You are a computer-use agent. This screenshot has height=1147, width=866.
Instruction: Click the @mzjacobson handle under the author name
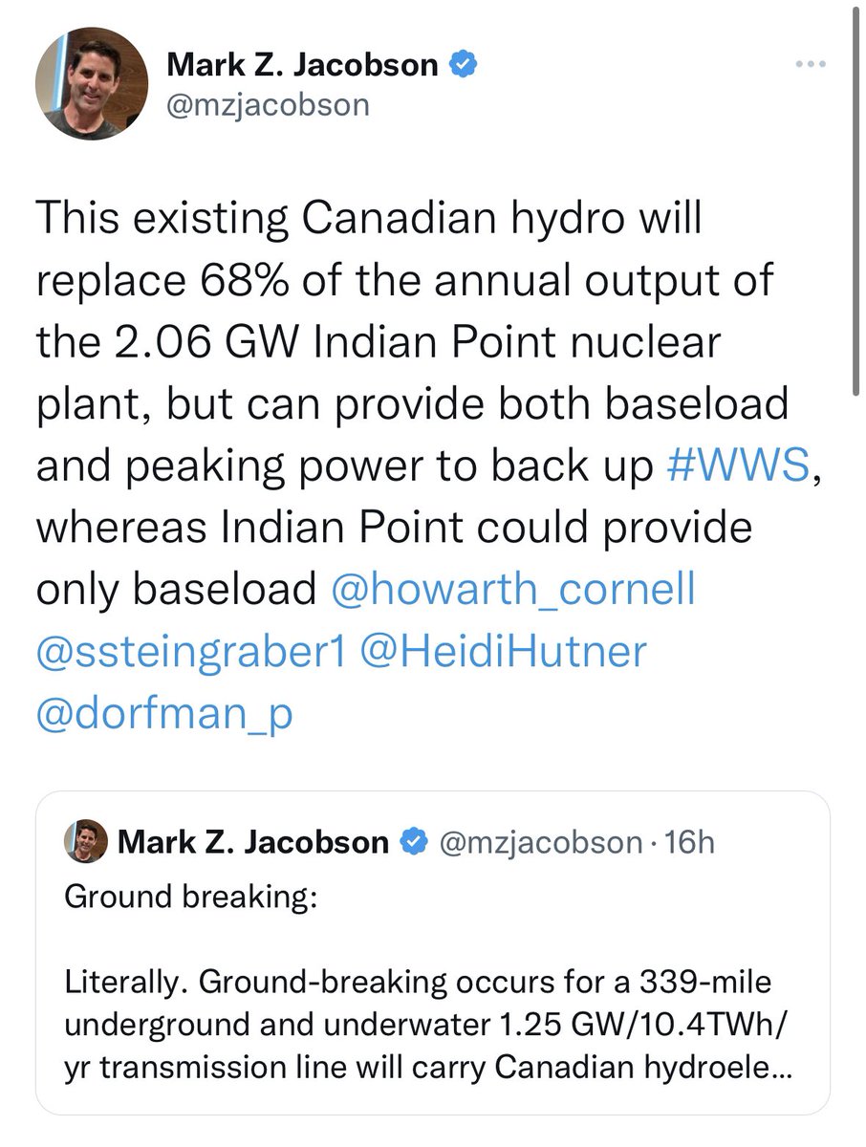click(268, 104)
